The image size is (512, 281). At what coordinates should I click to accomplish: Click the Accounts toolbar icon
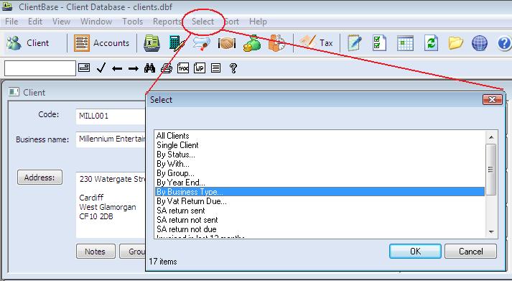pos(101,43)
